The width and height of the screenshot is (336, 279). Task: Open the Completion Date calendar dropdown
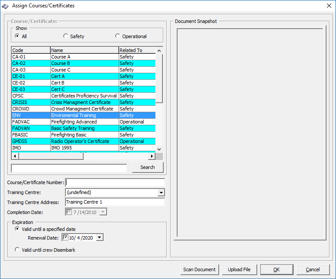[103, 212]
